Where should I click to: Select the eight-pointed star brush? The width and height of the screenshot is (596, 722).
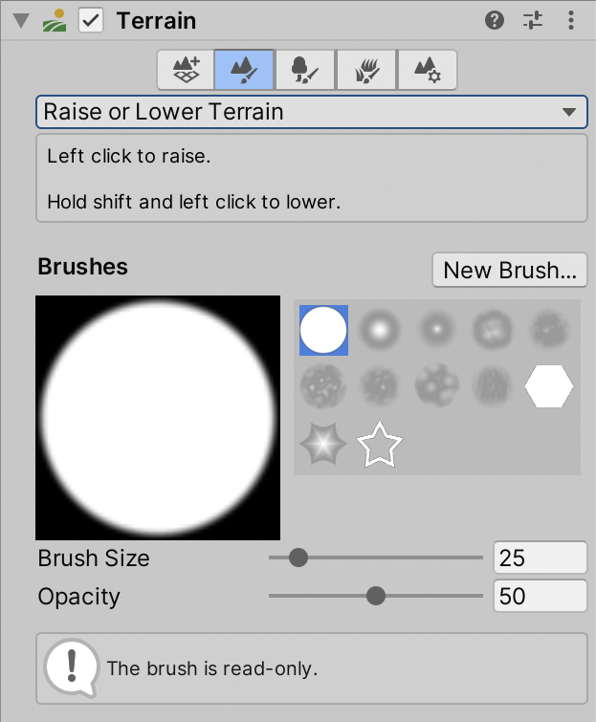pyautogui.click(x=322, y=445)
